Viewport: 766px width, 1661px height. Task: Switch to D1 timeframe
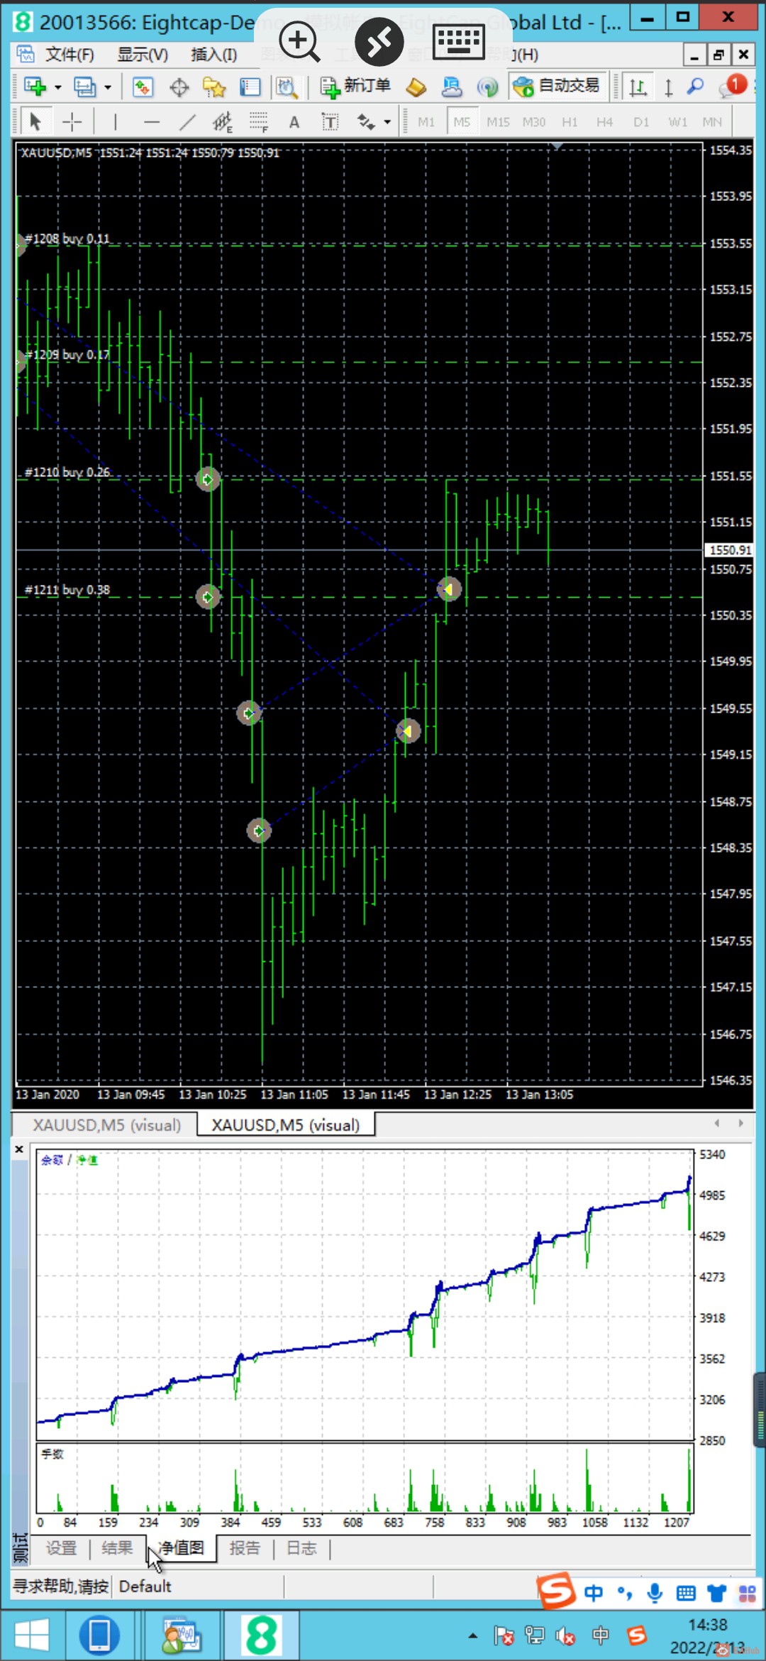pyautogui.click(x=641, y=122)
